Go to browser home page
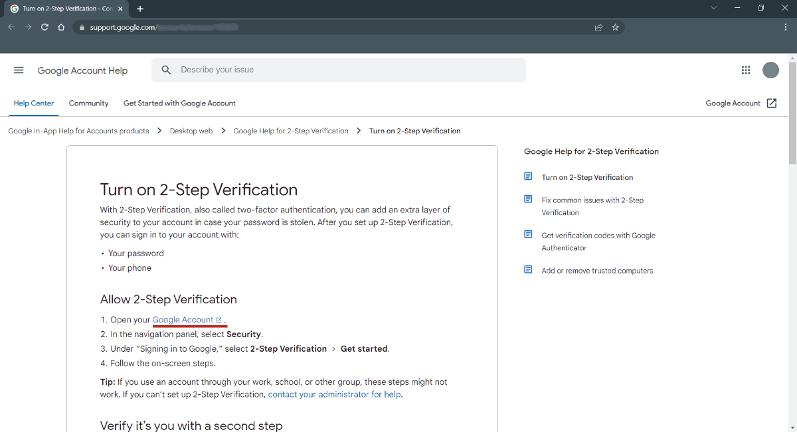Screen dimensions: 797x432 [x=61, y=27]
